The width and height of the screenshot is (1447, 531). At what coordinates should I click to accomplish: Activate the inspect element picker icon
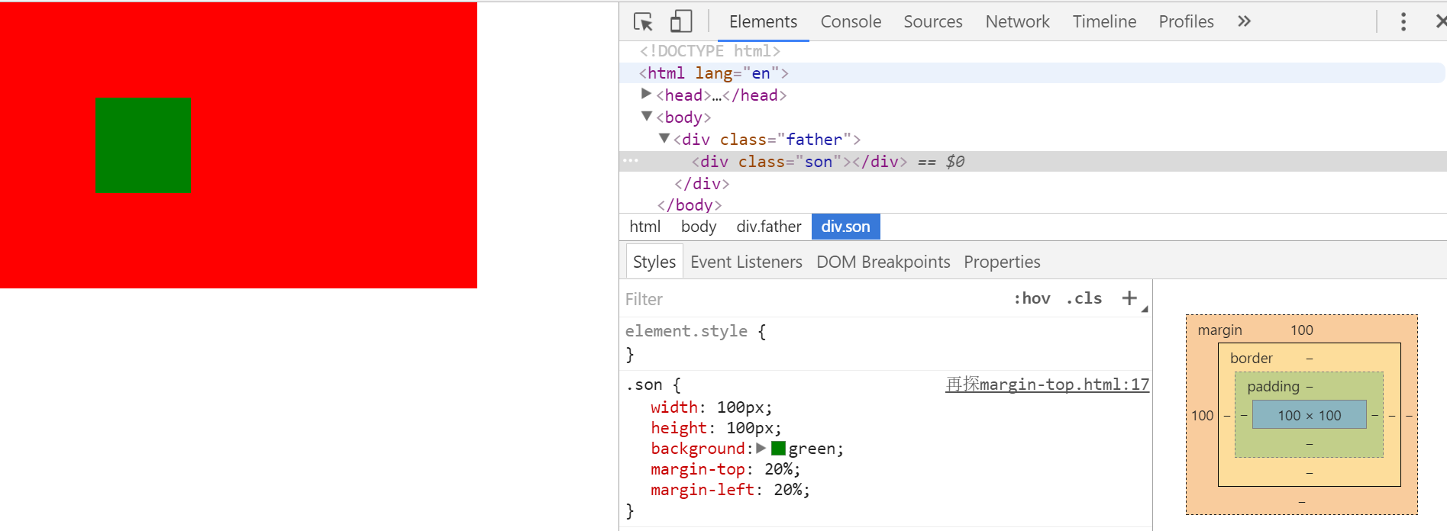tap(643, 21)
